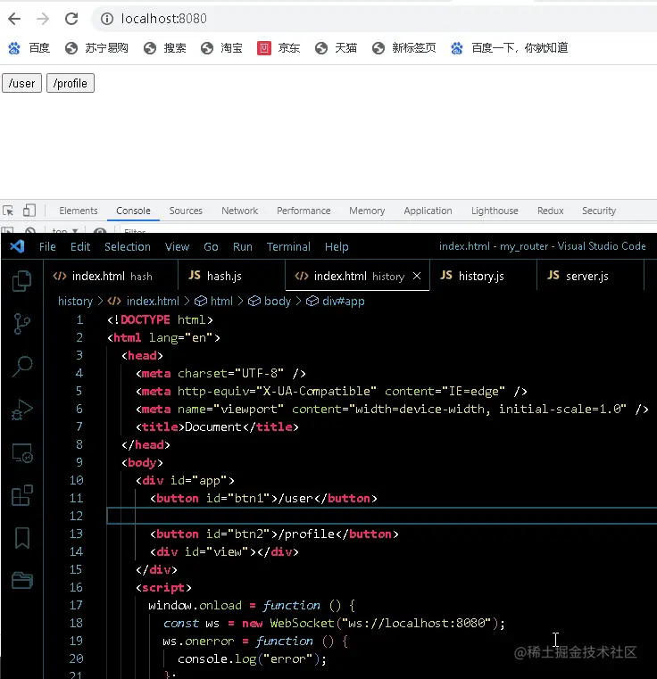Focus the localhost:8080 address bar
Image resolution: width=657 pixels, height=679 pixels.
coord(373,19)
